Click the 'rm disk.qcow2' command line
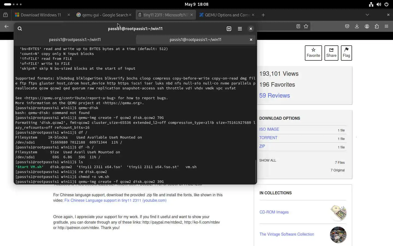This screenshot has width=393, height=246. click(93, 172)
